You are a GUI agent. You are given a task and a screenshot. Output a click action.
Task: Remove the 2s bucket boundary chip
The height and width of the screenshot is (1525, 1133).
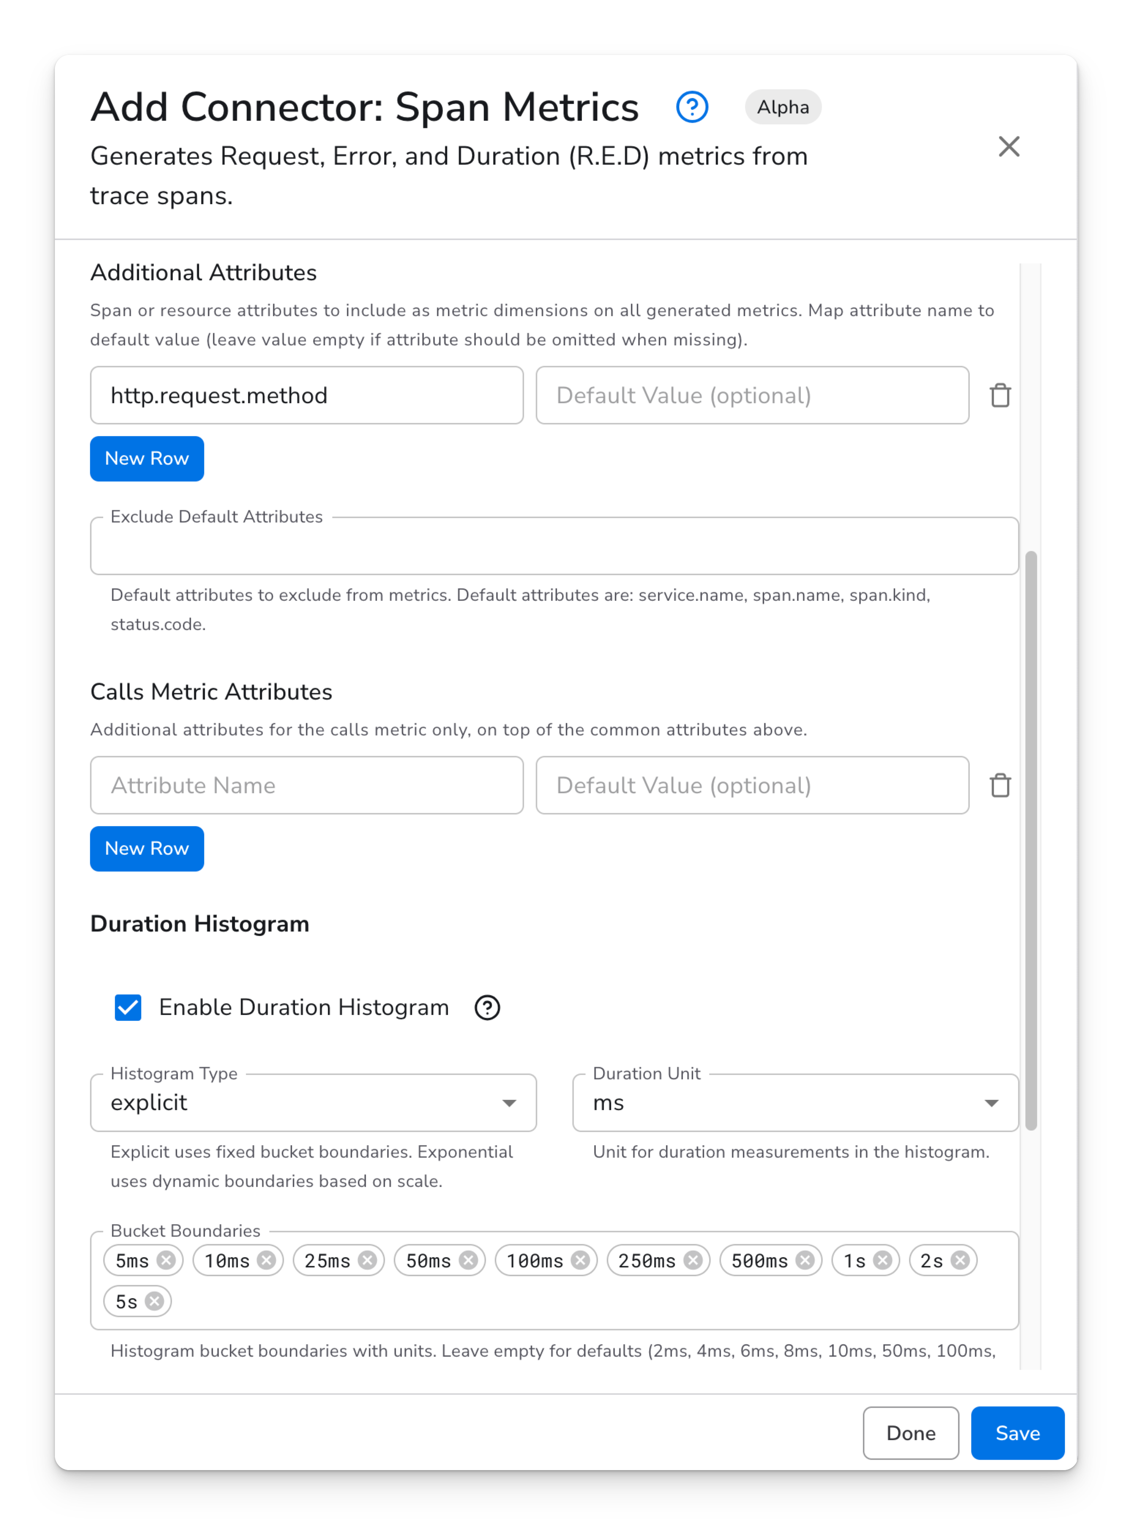[960, 1260]
